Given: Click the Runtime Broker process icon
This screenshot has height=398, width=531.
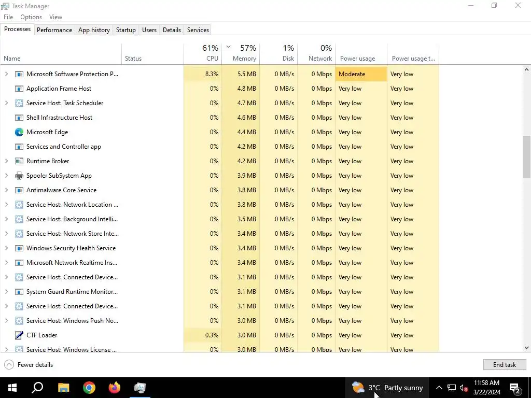Looking at the screenshot, I should [19, 161].
